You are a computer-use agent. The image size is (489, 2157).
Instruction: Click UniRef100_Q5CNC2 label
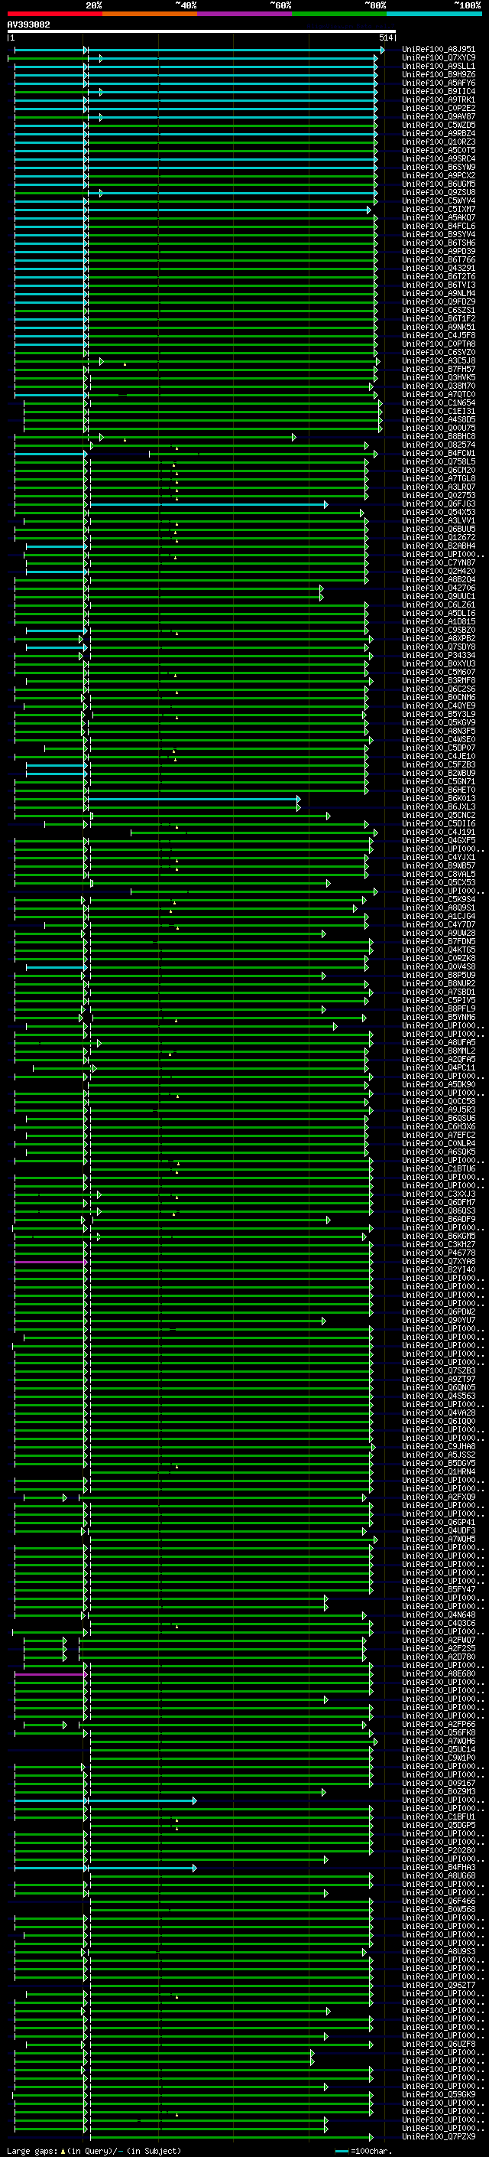pos(439,816)
